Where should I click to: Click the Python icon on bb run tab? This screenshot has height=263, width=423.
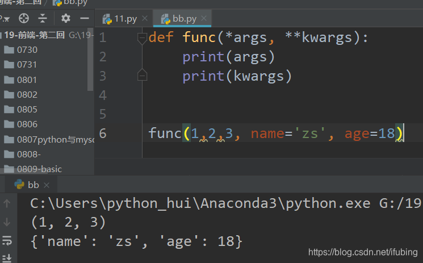coord(19,184)
